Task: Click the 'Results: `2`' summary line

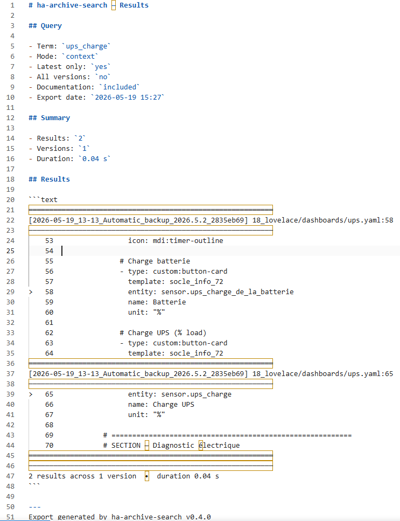Action: point(57,138)
